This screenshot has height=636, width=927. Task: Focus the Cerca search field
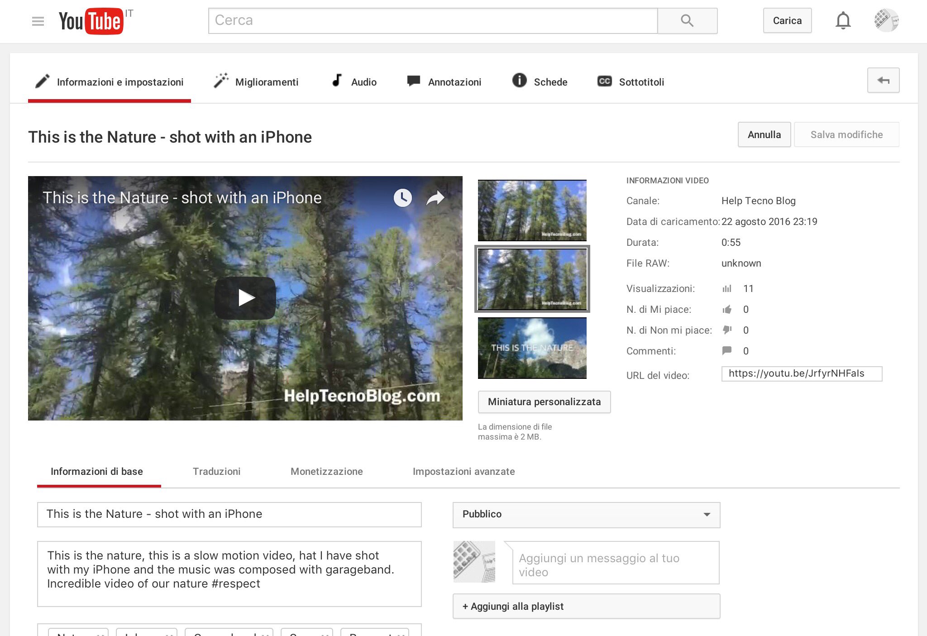[433, 21]
